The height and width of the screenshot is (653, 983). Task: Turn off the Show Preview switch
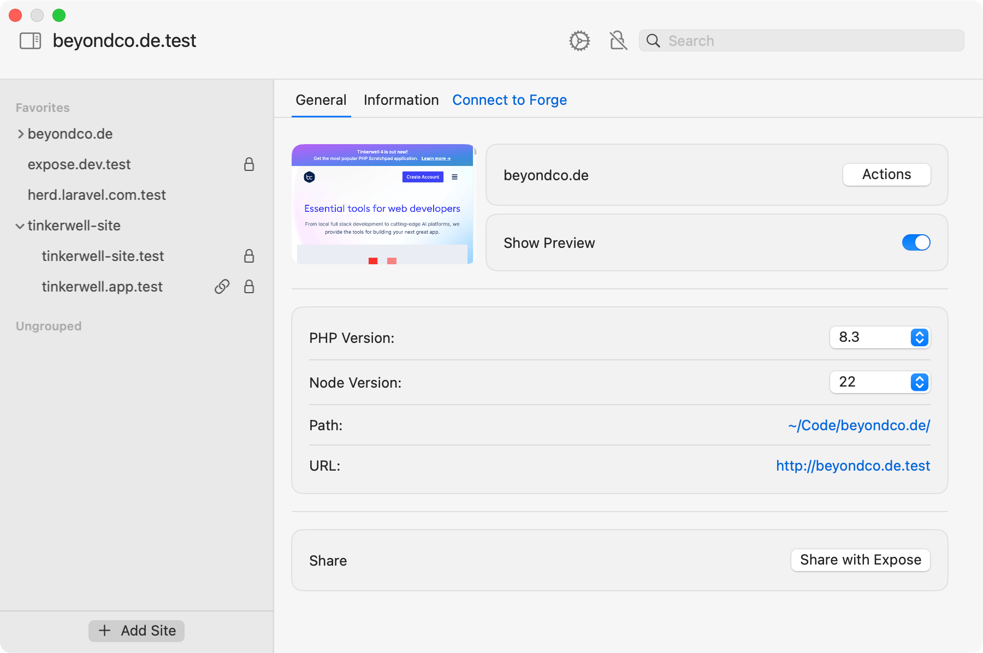[916, 242]
